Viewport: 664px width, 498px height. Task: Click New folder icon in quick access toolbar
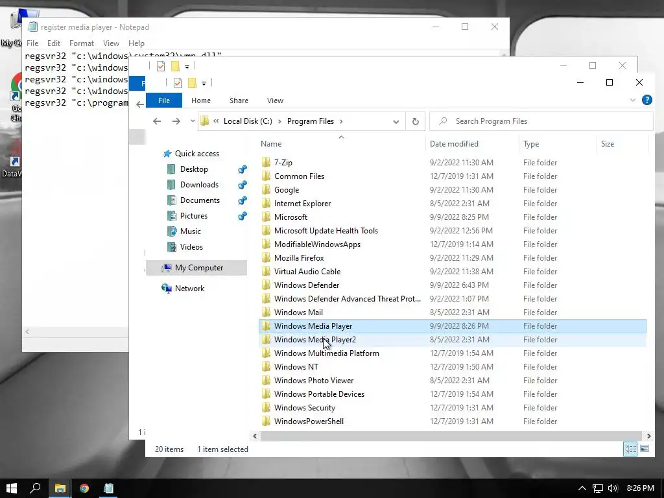[192, 83]
